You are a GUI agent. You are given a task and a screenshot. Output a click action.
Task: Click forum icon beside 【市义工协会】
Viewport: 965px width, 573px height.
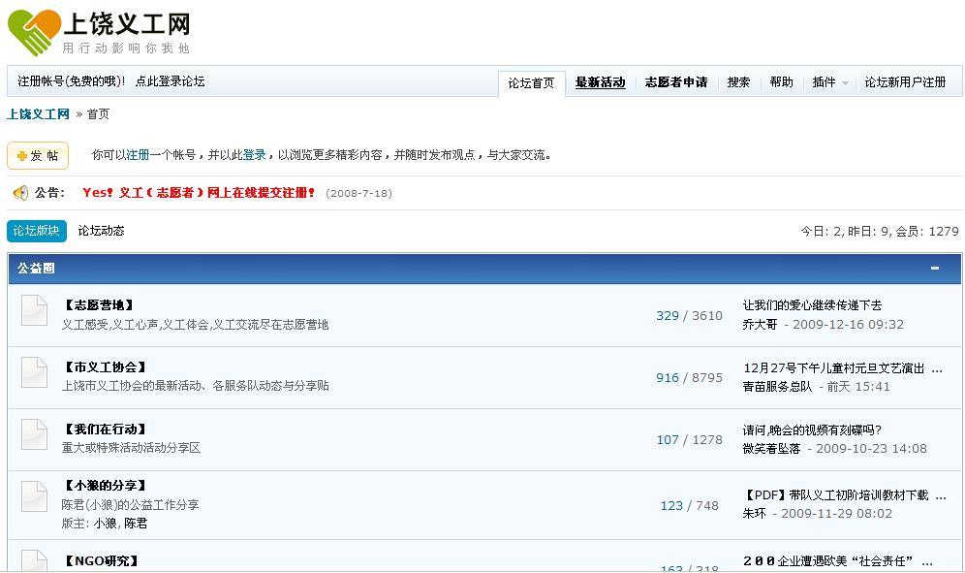[x=34, y=372]
